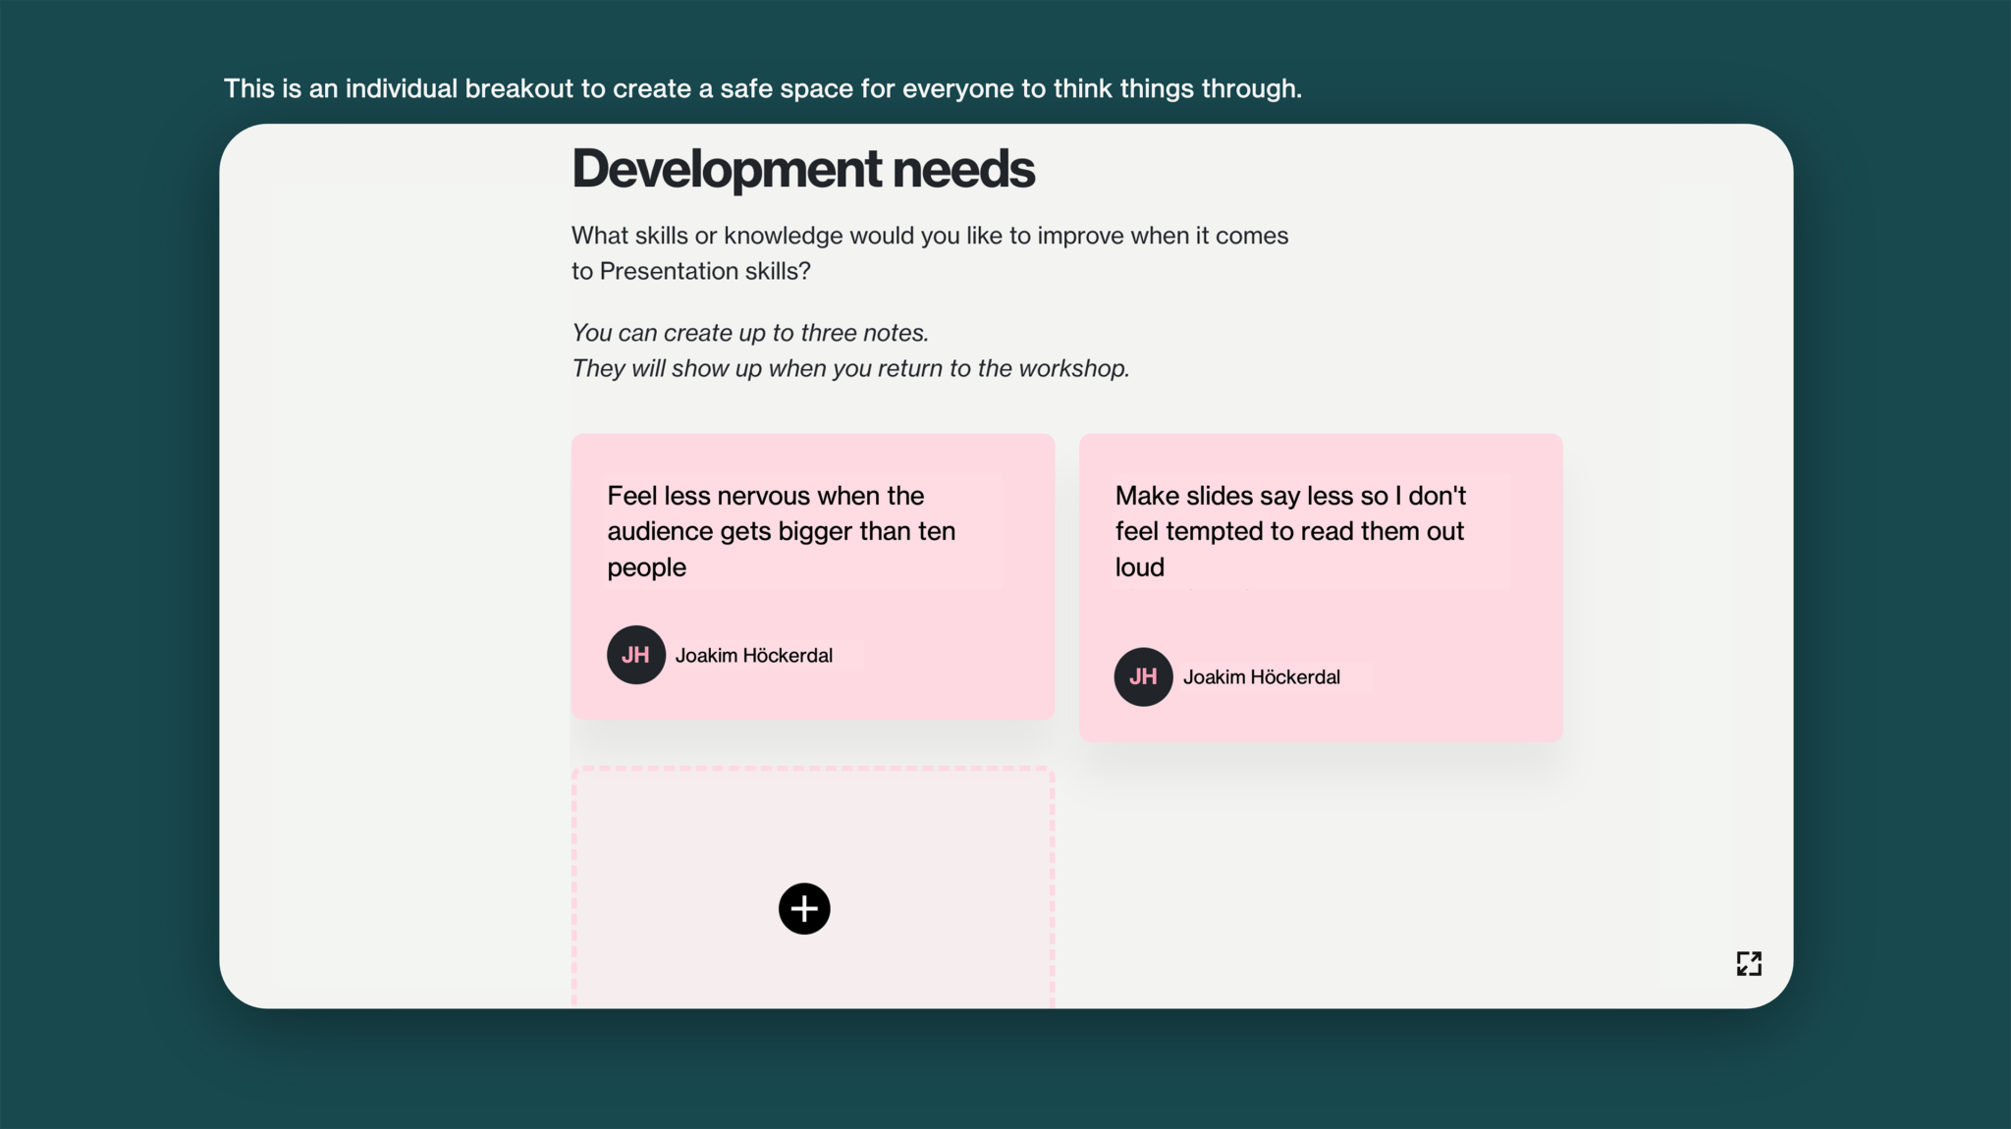This screenshot has width=2011, height=1129.
Task: Click the JH avatar on the second note
Action: click(x=1142, y=676)
